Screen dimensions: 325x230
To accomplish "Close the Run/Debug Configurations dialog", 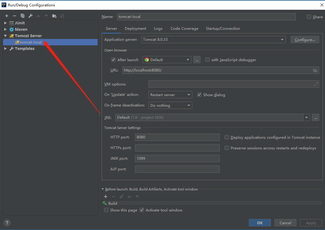I will click(x=322, y=5).
